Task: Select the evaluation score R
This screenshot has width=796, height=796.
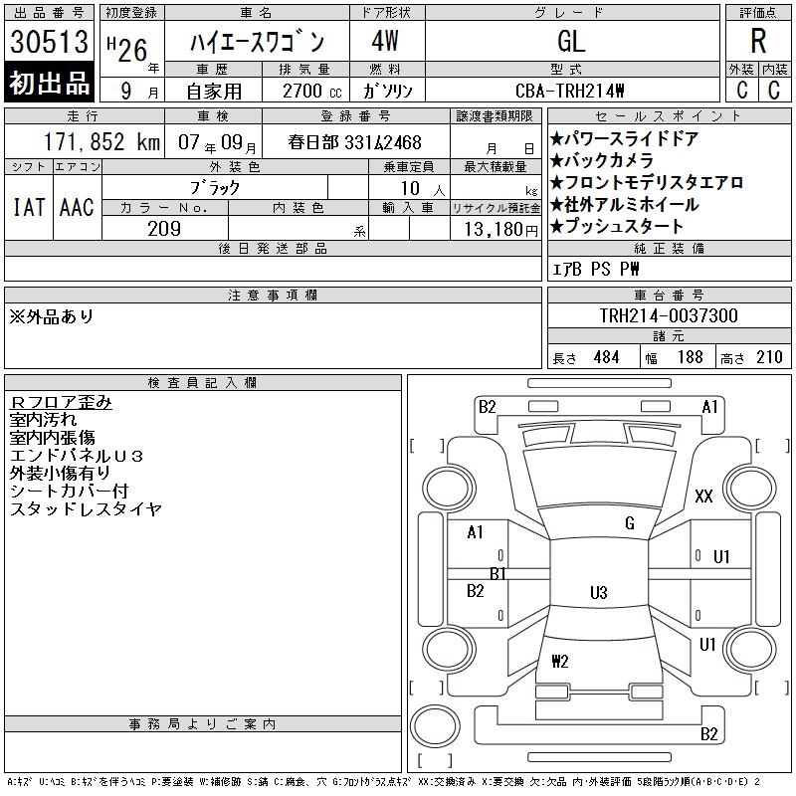Action: pyautogui.click(x=757, y=42)
